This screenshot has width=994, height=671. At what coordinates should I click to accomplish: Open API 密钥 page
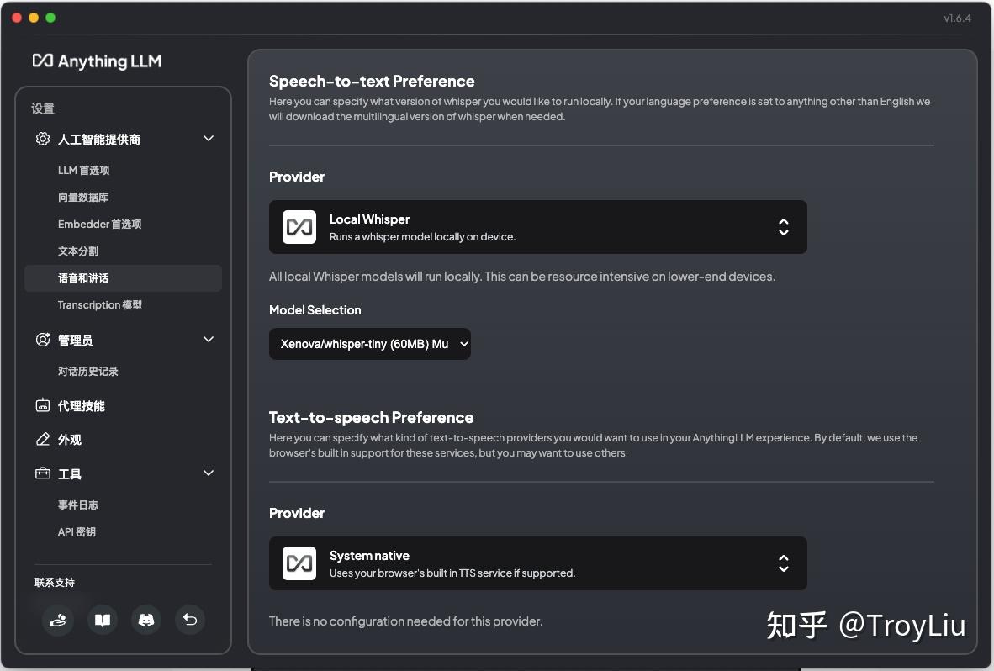pyautogui.click(x=77, y=531)
